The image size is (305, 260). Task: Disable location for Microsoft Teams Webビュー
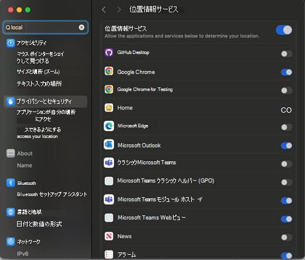[x=287, y=219]
